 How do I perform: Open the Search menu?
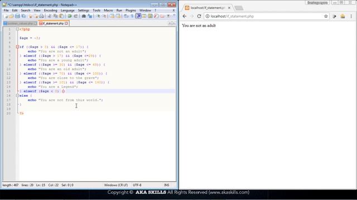[26, 11]
